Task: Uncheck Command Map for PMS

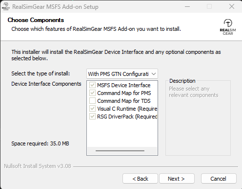Action: coord(92,93)
